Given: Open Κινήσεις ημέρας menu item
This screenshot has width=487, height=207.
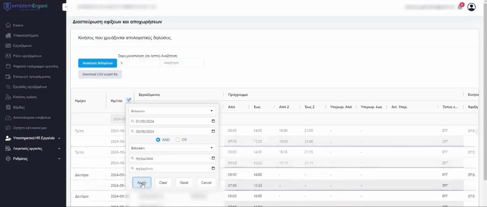Looking at the screenshot, I should coord(25,97).
